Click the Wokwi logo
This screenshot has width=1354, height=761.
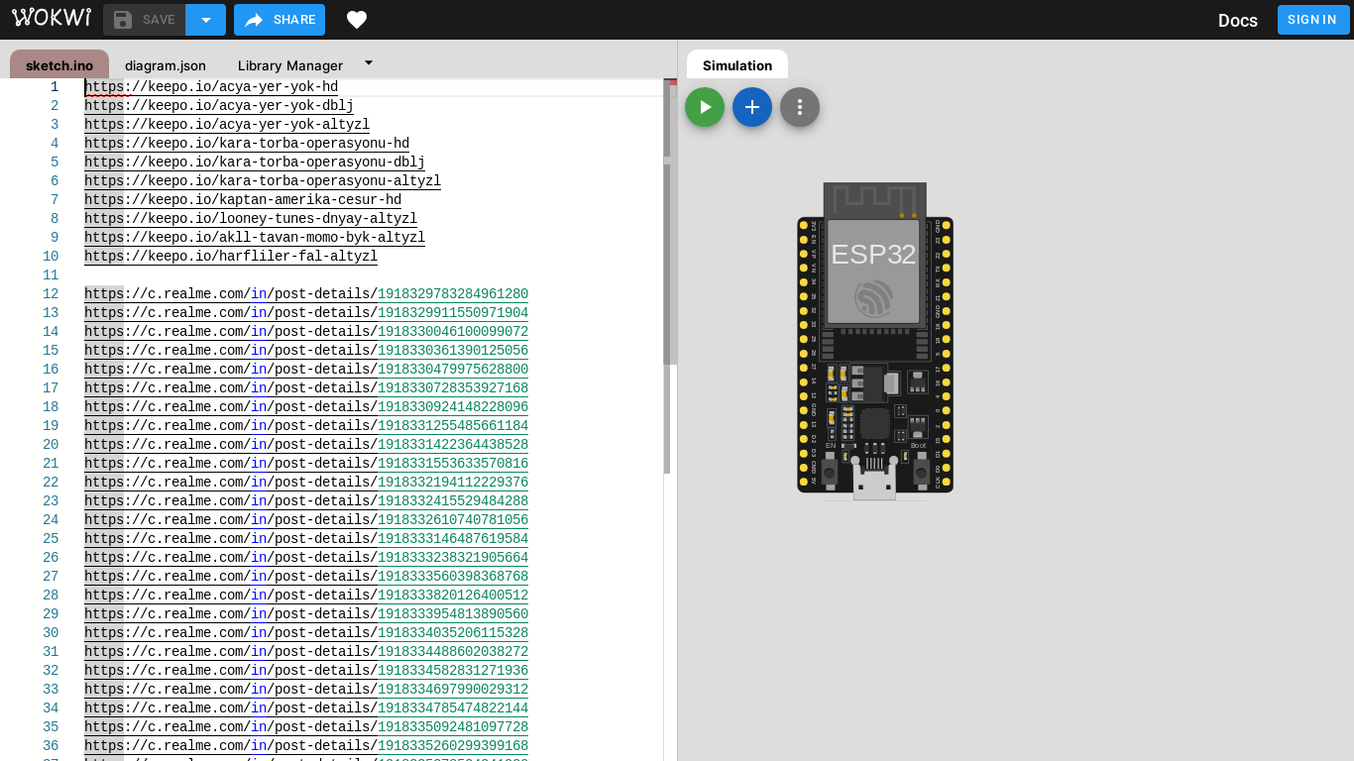52,18
